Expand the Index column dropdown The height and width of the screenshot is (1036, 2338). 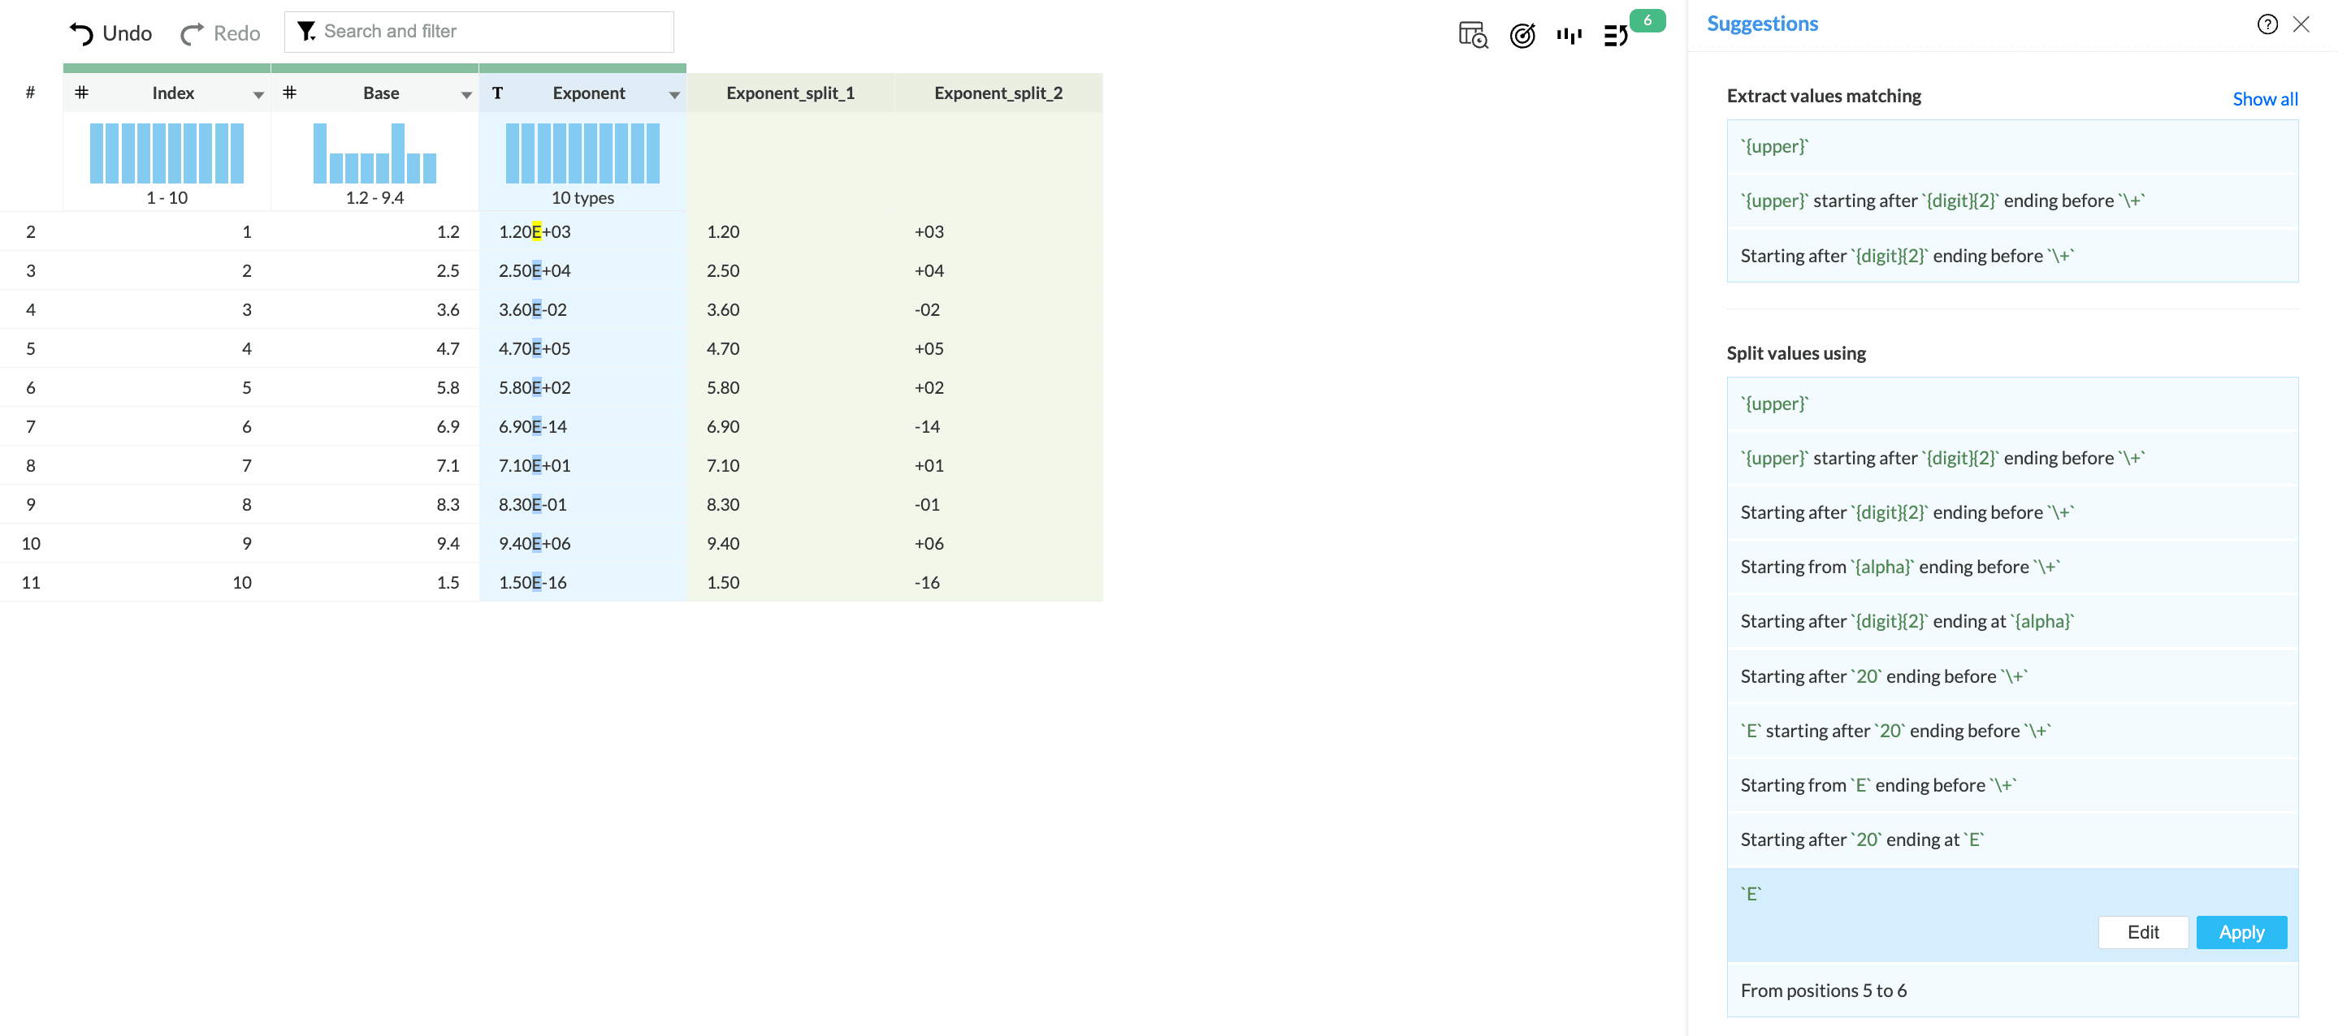pyautogui.click(x=258, y=94)
